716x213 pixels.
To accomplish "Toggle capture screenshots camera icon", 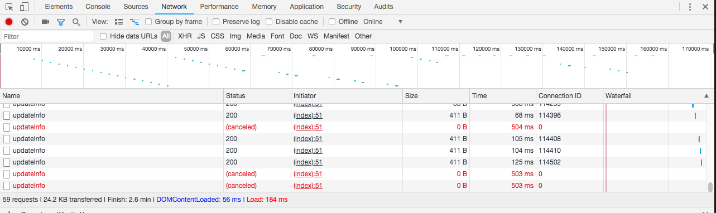I will click(46, 22).
